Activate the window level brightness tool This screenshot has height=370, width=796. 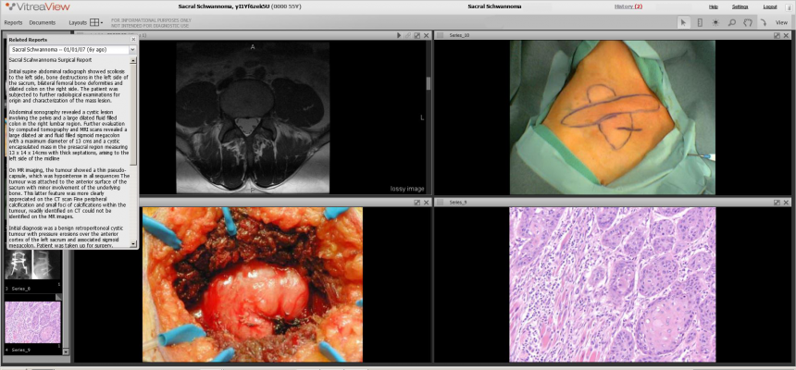click(715, 22)
